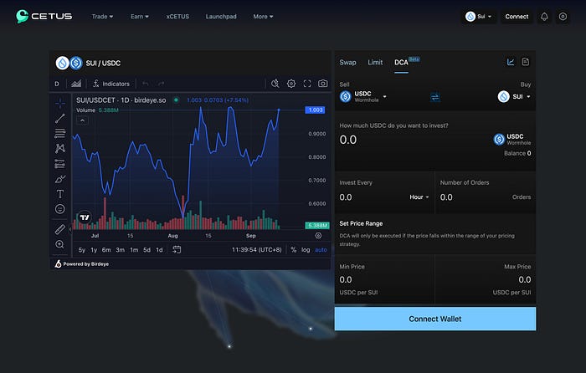Select the crosshair cursor tool

tap(59, 103)
